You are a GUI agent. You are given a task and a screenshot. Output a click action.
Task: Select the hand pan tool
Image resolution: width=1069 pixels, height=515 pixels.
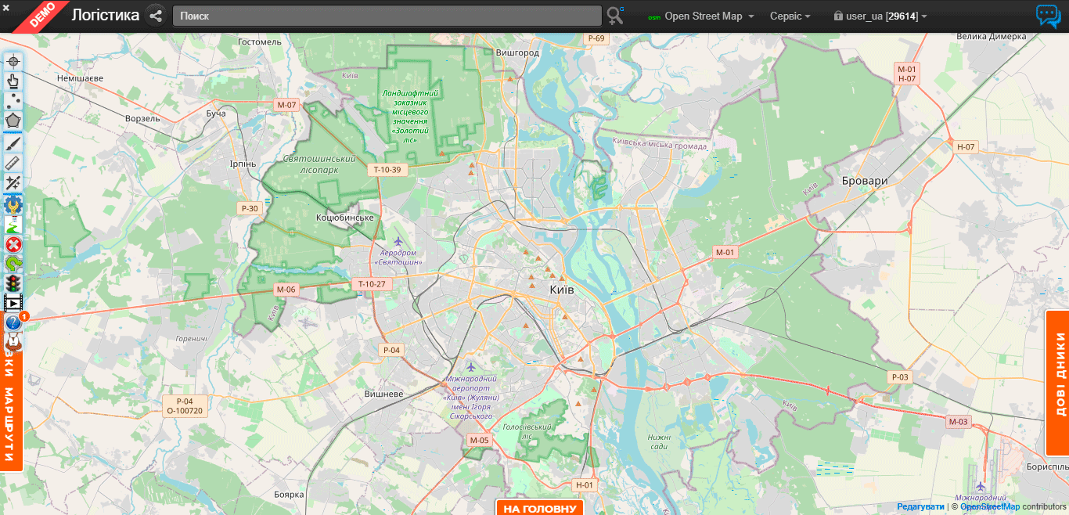13,80
